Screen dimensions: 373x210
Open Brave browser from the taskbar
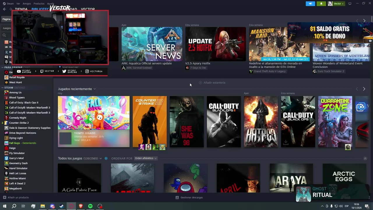click(x=81, y=206)
